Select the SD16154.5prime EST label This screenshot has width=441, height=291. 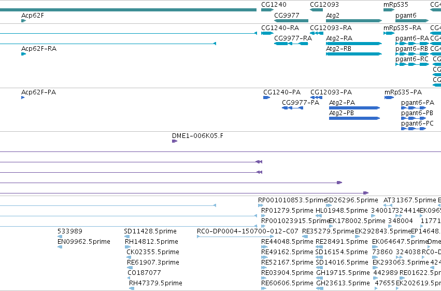(x=342, y=252)
